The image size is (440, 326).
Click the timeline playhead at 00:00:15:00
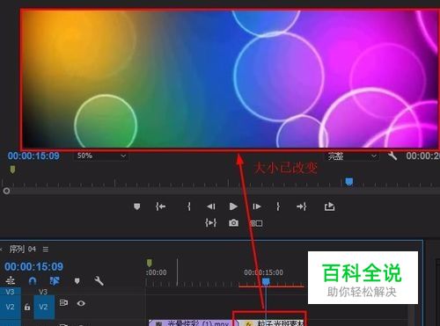266,282
